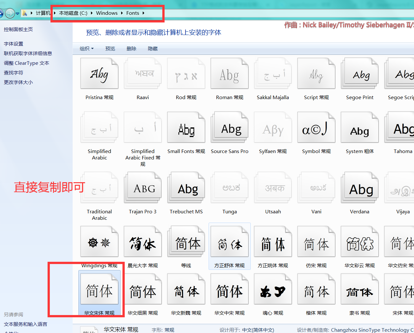Image resolution: width=414 pixels, height=333 pixels.
Task: Select the System 粗体 font icon
Action: [360, 127]
